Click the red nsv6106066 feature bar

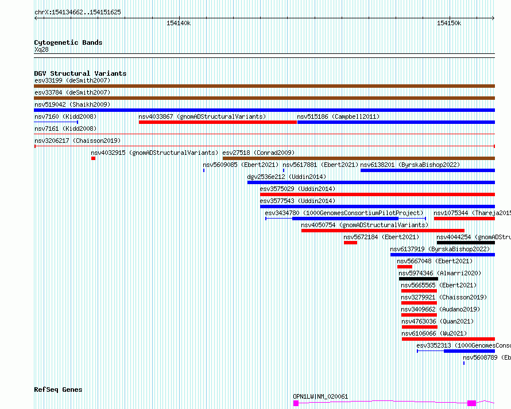click(x=448, y=339)
